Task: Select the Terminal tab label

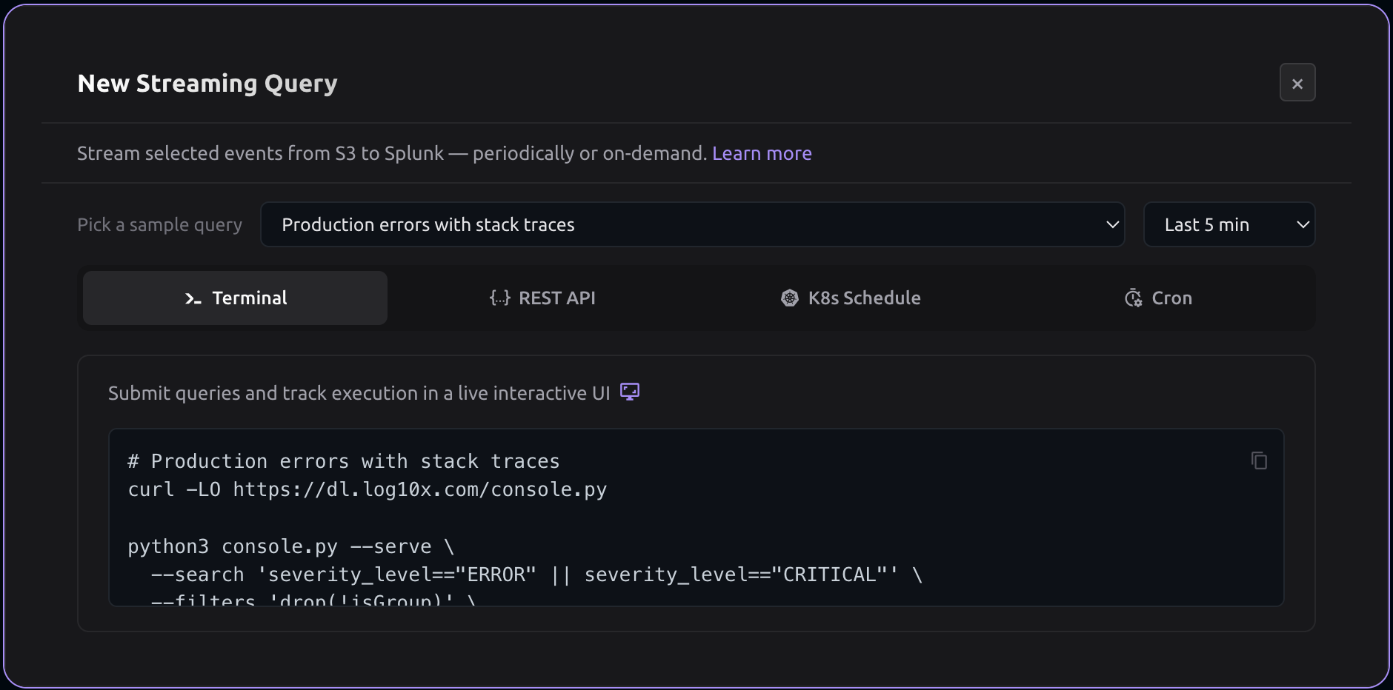Action: (249, 298)
